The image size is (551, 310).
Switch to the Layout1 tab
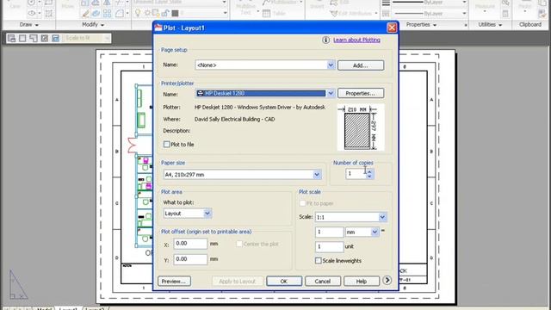[67, 309]
